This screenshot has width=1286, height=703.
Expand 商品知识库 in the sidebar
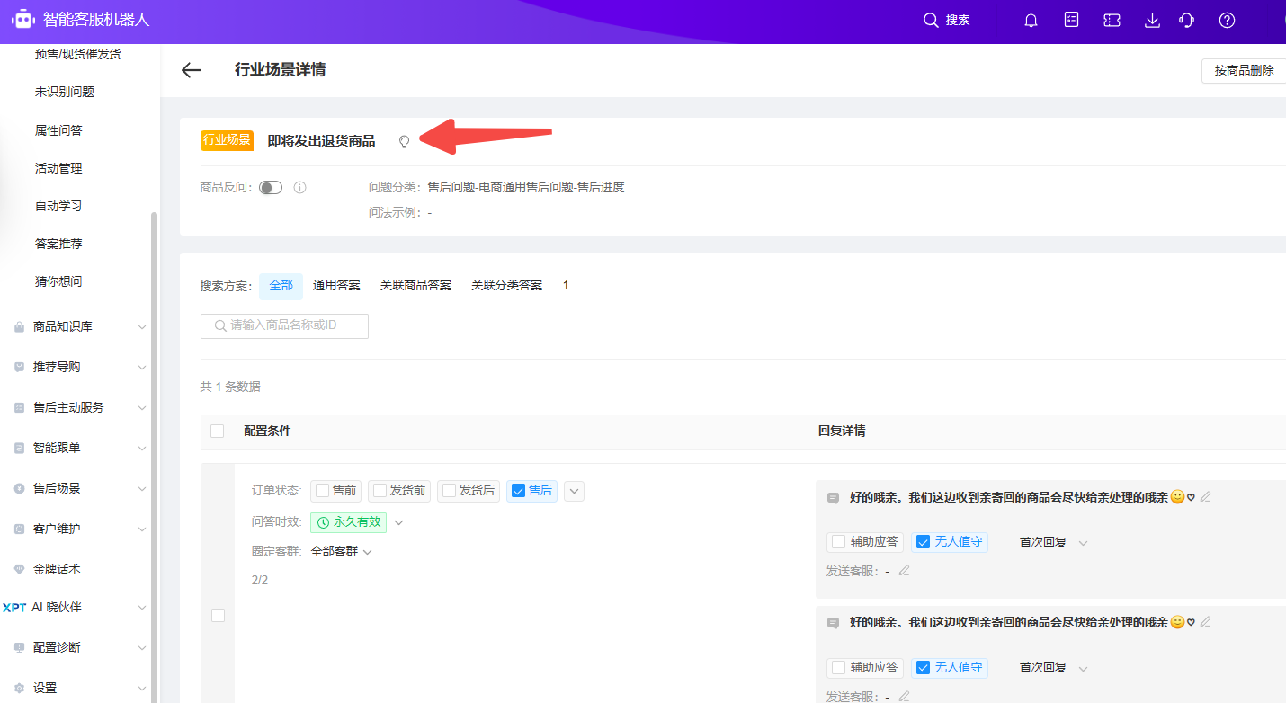(x=141, y=327)
